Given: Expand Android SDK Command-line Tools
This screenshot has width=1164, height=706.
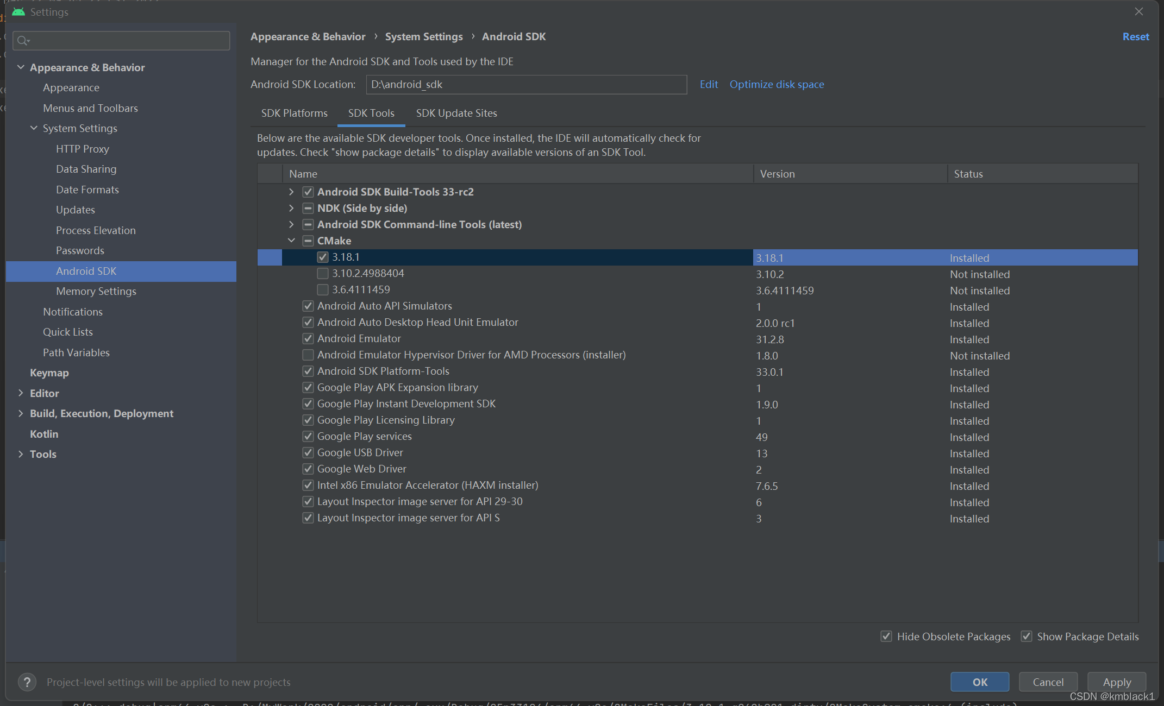Looking at the screenshot, I should 292,224.
